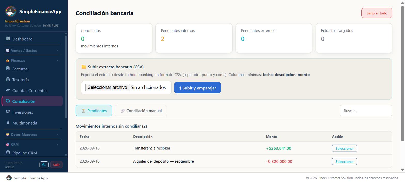Viewport: 405px width, 183px height.
Task: Click the Salir logout button
Action: (56, 165)
